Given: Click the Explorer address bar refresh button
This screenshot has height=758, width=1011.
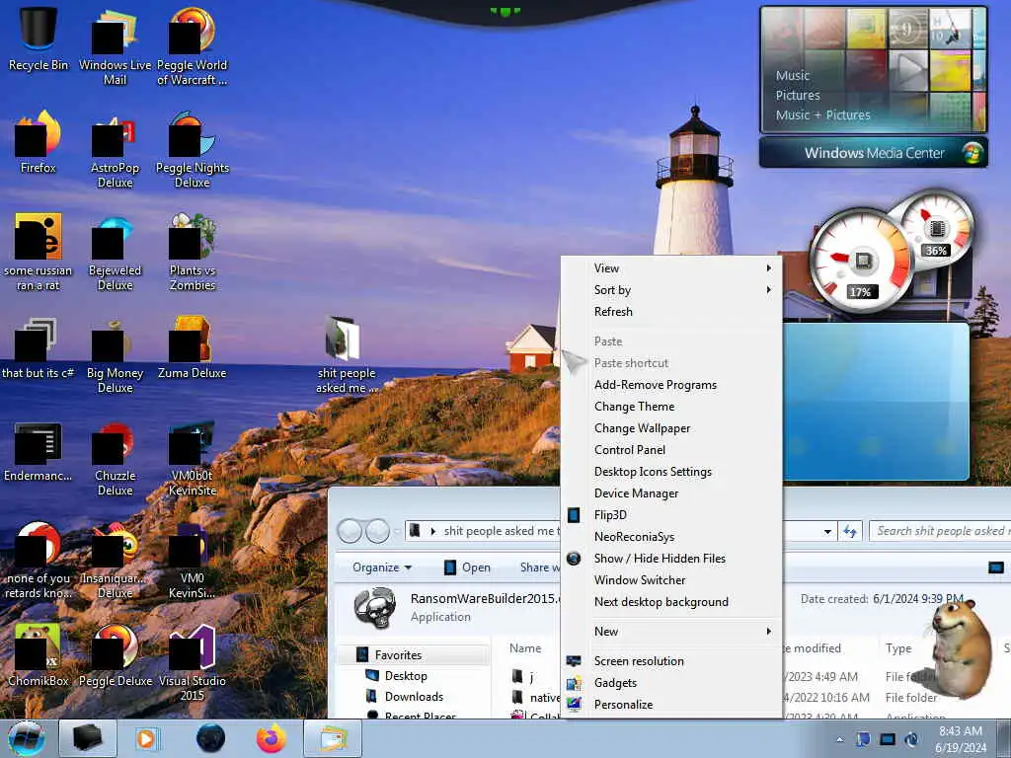Looking at the screenshot, I should pyautogui.click(x=850, y=532).
